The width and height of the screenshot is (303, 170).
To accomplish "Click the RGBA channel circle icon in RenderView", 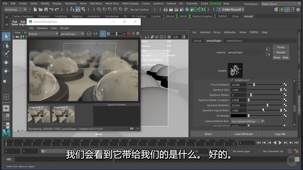I will (89, 34).
